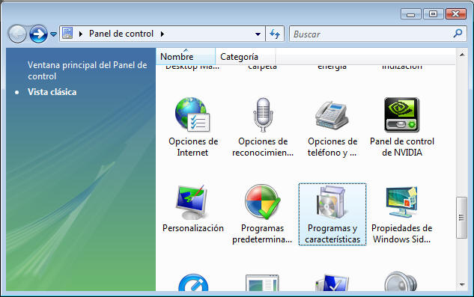Sort by the Categoría column header

click(245, 57)
